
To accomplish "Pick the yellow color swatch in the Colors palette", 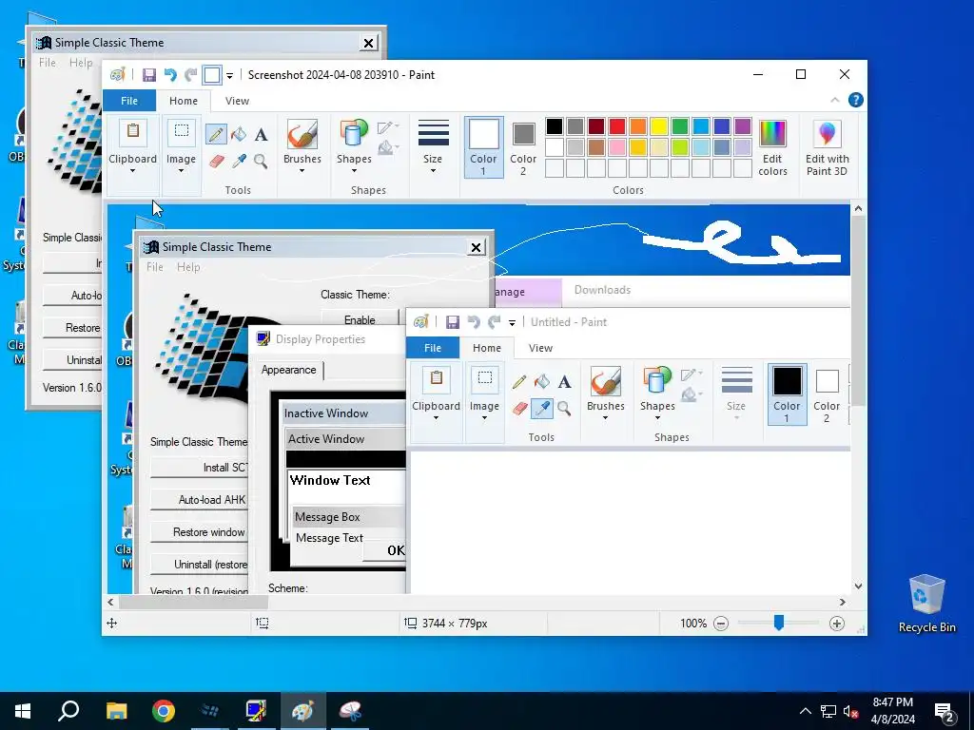I will click(659, 126).
